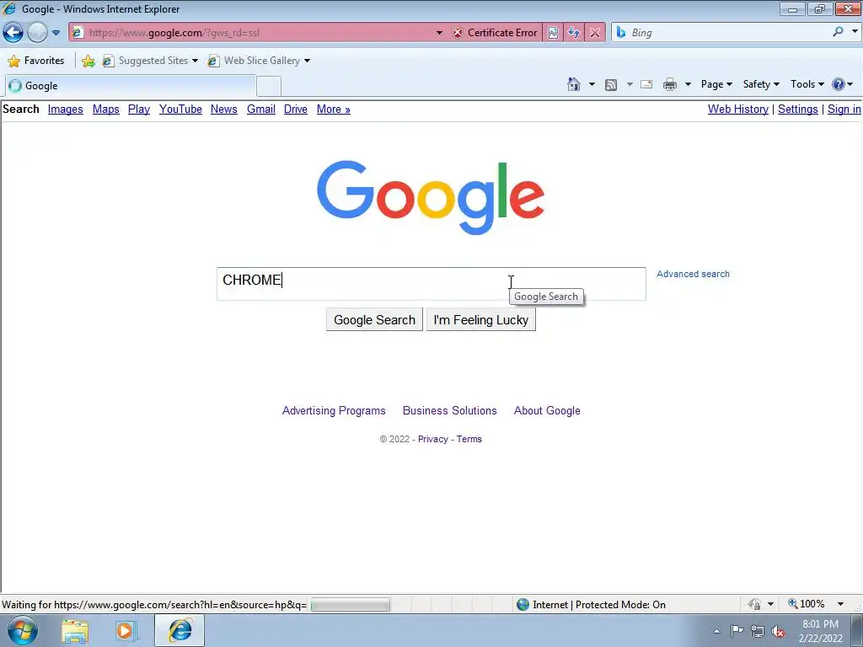Screen dimensions: 863x647
Task: Open the News link
Action: (x=224, y=109)
